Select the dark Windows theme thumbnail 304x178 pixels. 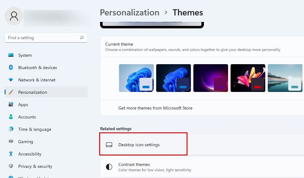173,78
